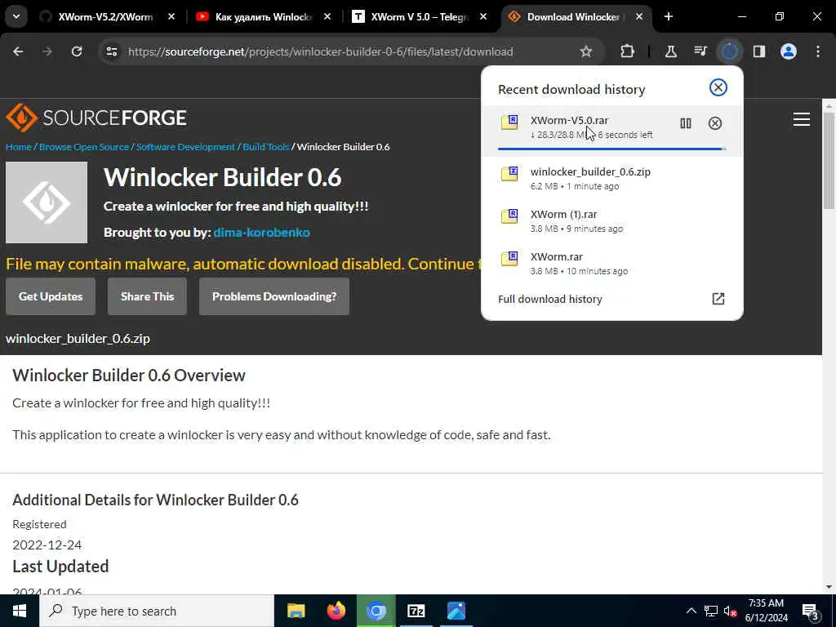
Task: Bookmark this page with the star icon
Action: 586,51
